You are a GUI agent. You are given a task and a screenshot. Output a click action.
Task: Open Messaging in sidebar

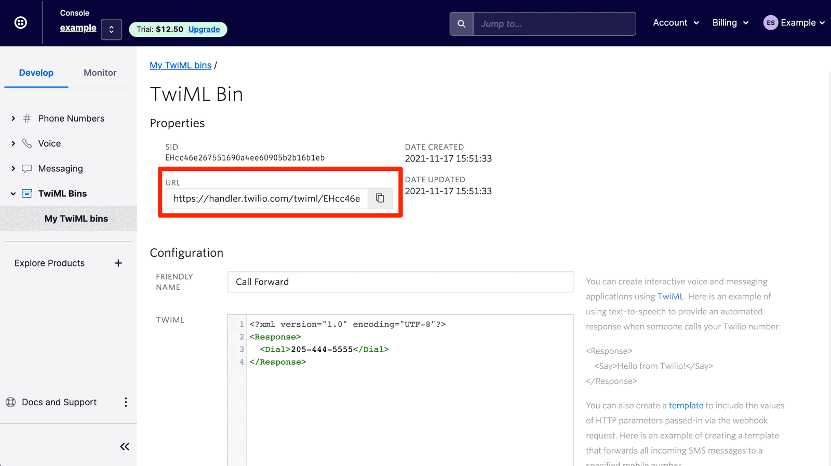point(60,168)
